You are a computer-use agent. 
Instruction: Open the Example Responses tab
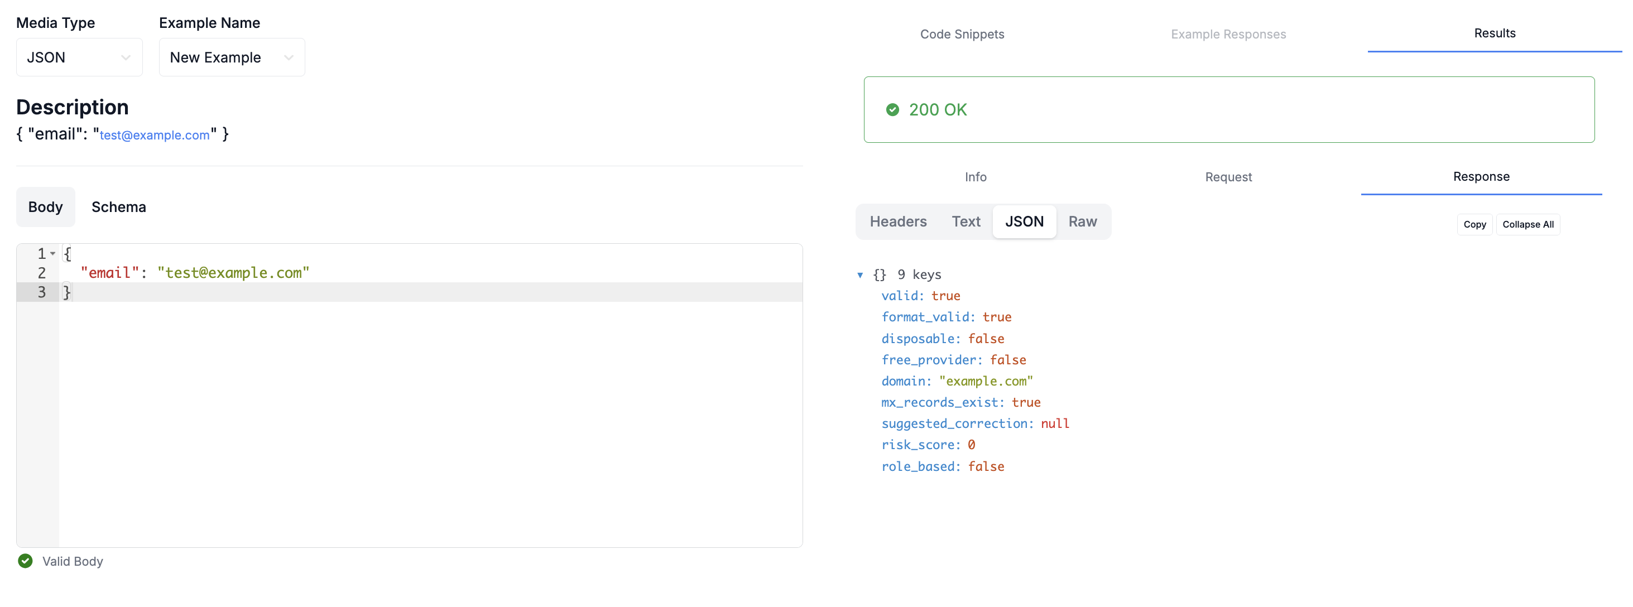point(1228,33)
